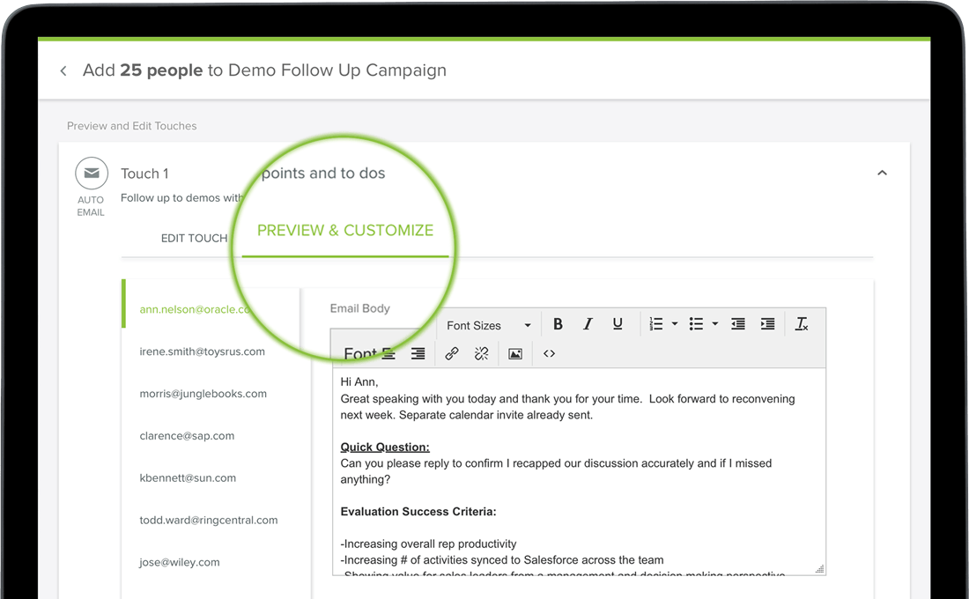This screenshot has width=969, height=599.
Task: Select clarence@sap.com recipient
Action: pos(187,435)
